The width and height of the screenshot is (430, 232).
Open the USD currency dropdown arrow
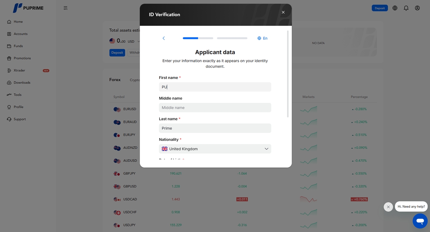pyautogui.click(x=139, y=41)
